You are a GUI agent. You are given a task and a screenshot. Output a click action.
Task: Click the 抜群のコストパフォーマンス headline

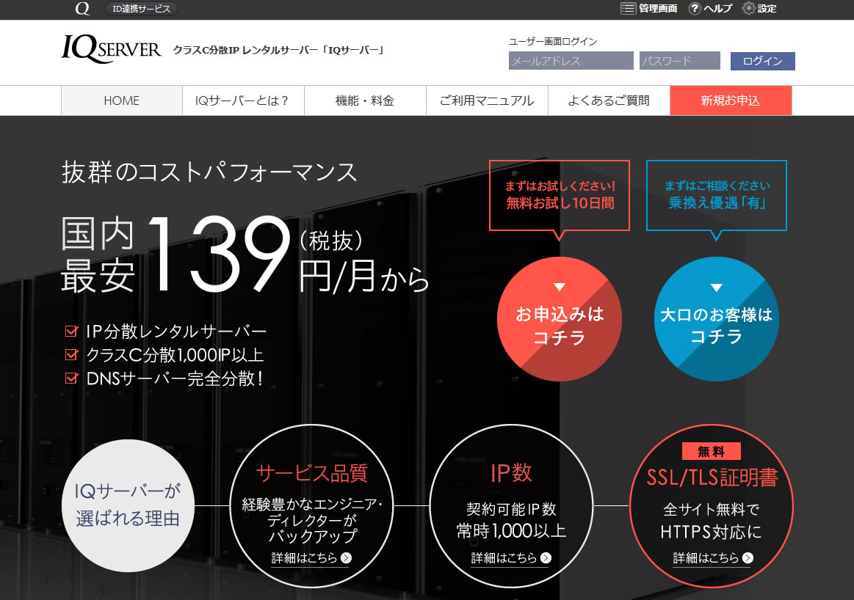(210, 172)
